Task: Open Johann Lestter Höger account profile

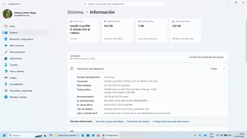Action: 19,14
